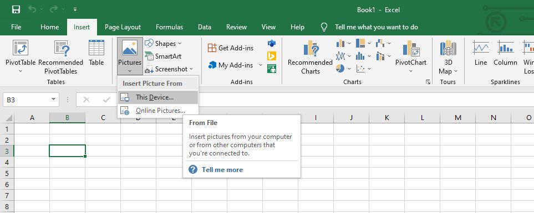Open the View tab
This screenshot has width=534, height=213.
[x=268, y=27]
